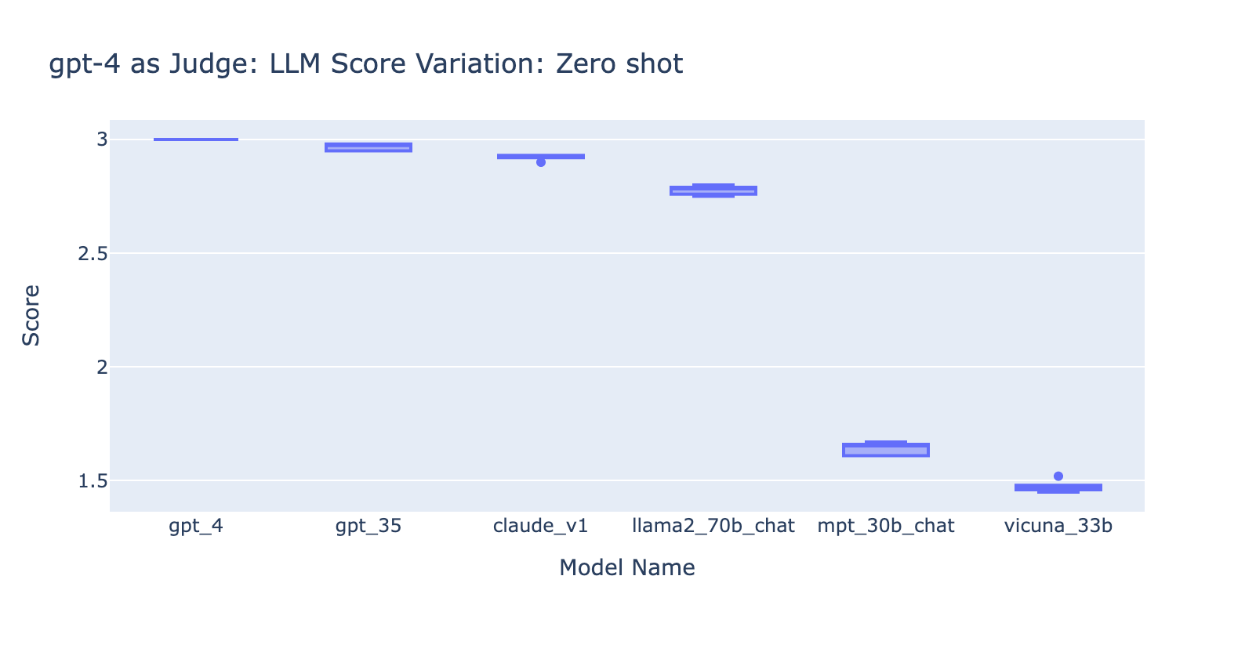Click the "Score" y-axis title
The height and width of the screenshot is (652, 1256).
click(31, 315)
